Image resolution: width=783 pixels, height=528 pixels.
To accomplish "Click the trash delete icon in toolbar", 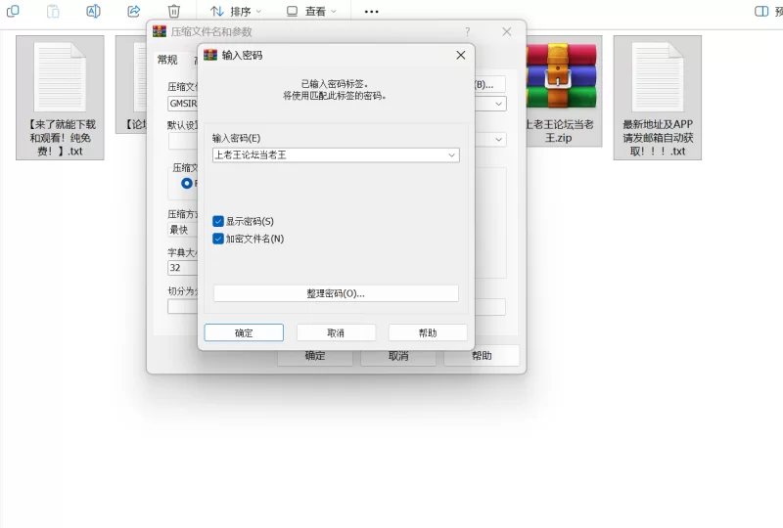I will coord(173,11).
